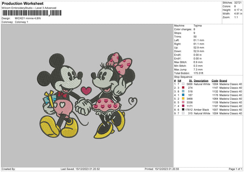Select the pink swatch for code 1108
Screen dimensions: 244x172
(x=184, y=102)
